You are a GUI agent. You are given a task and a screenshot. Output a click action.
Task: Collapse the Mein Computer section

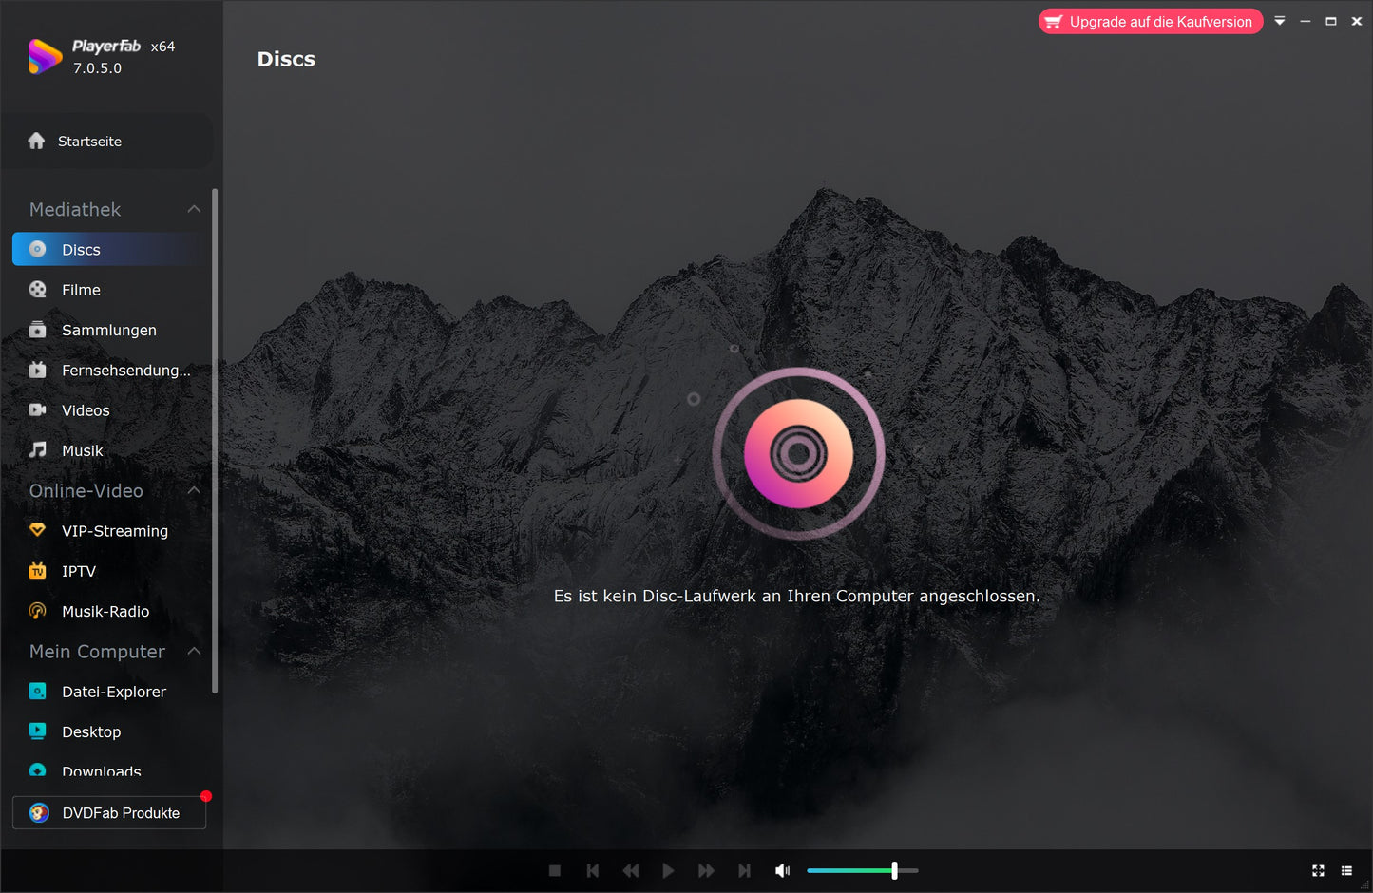pyautogui.click(x=194, y=651)
